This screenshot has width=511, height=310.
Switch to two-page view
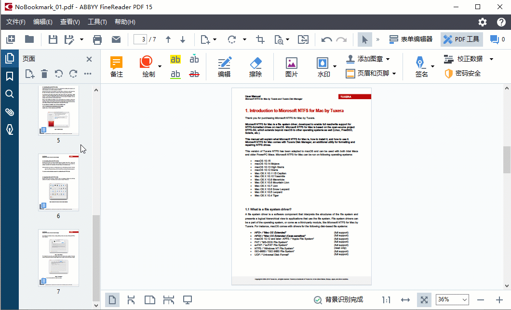pos(149,299)
